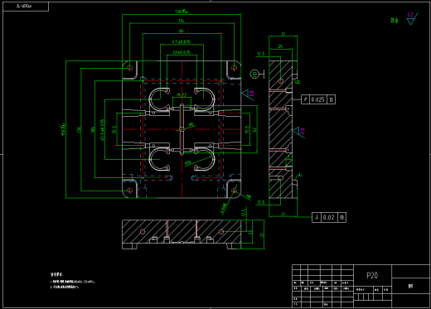Click the 130 overall width dimension text
Viewport: 431px width, 309px height.
point(182,12)
